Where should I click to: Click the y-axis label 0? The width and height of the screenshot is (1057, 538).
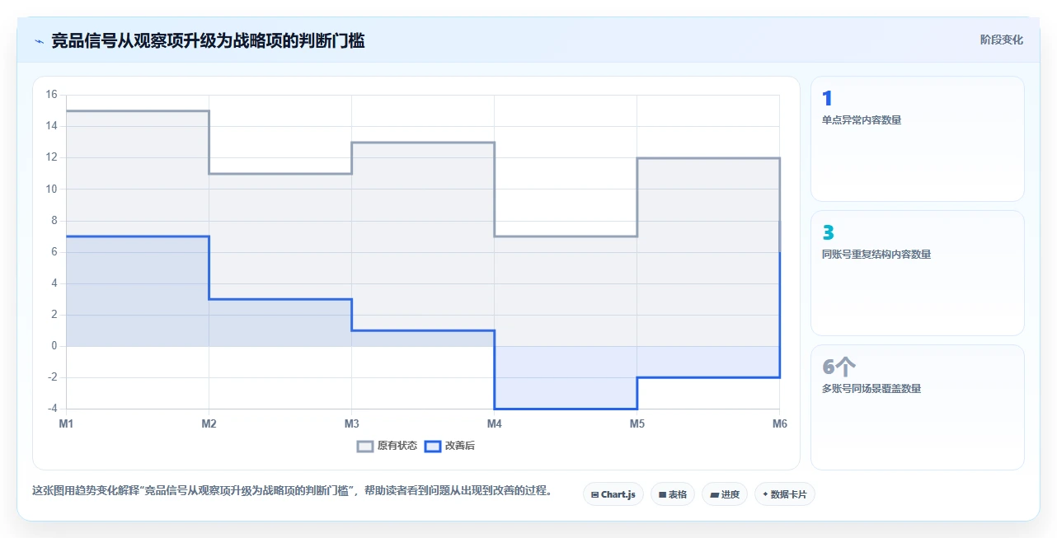[54, 346]
